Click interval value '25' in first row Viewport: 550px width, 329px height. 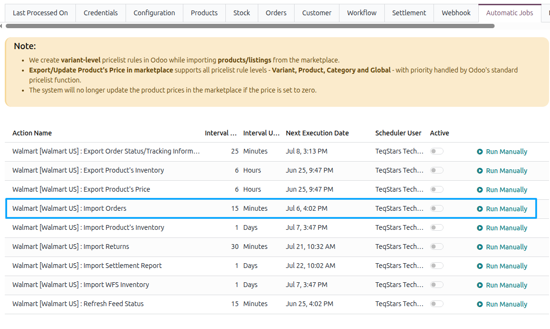click(235, 151)
